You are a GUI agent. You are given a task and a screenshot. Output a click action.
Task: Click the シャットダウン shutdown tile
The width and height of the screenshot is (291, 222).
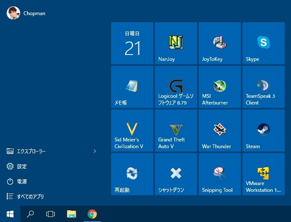[x=176, y=174]
